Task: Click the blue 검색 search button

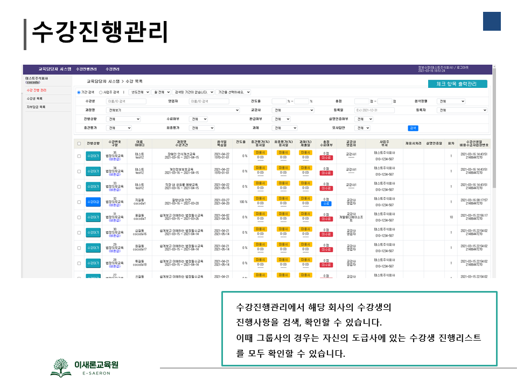Action: [x=413, y=128]
